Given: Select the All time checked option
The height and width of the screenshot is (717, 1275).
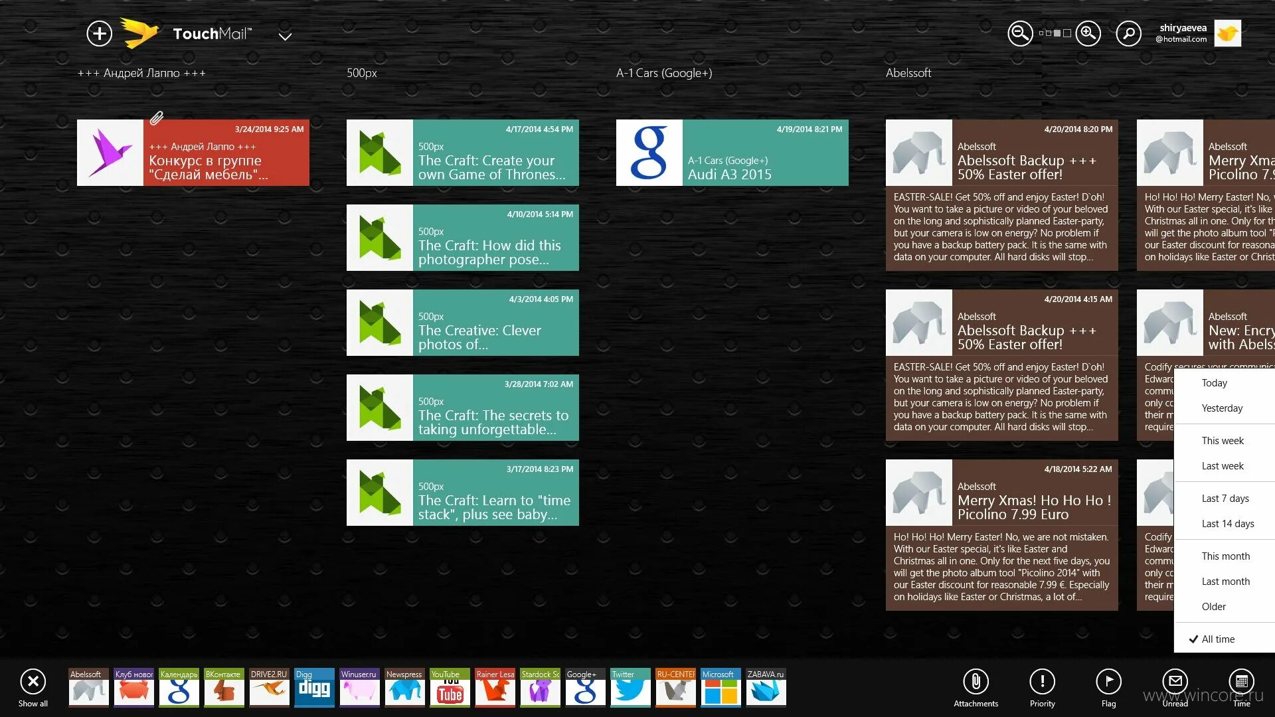Looking at the screenshot, I should pyautogui.click(x=1218, y=639).
